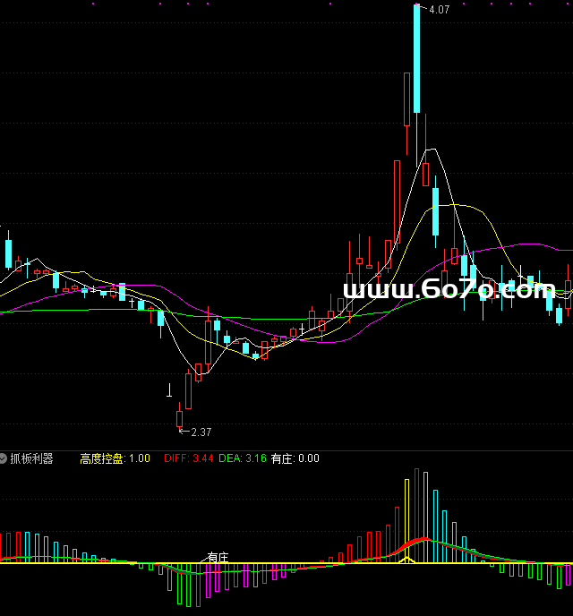Click the tall cyan candlestick at the peak
The image size is (573, 616).
click(417, 58)
